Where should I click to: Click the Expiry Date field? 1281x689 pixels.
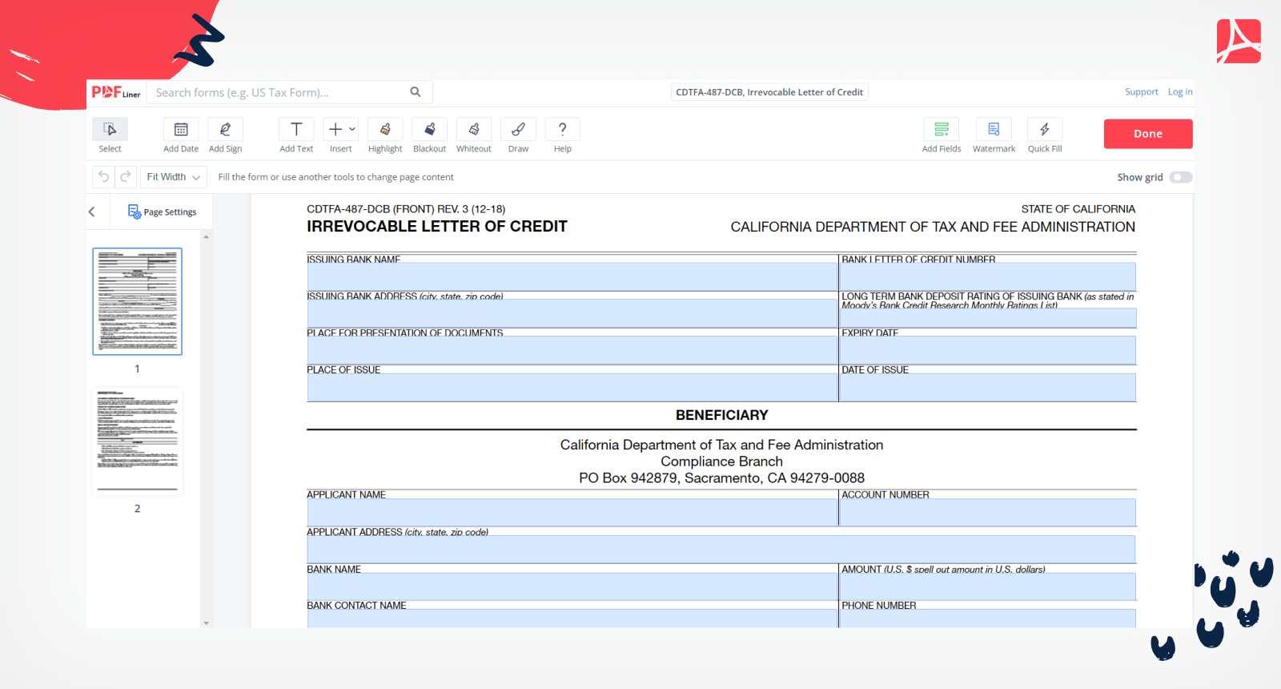coord(987,350)
